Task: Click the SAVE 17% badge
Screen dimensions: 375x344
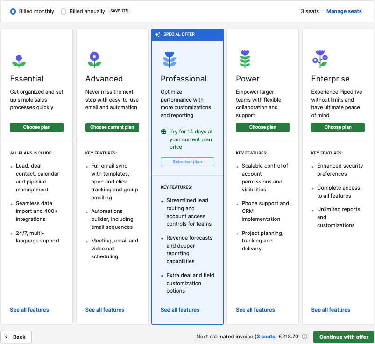Action: coord(120,11)
